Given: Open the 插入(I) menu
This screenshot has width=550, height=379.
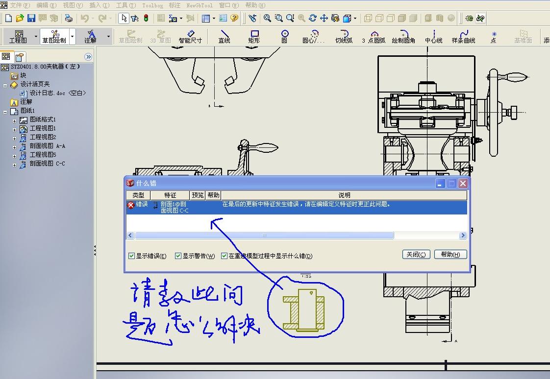Looking at the screenshot, I should 100,5.
